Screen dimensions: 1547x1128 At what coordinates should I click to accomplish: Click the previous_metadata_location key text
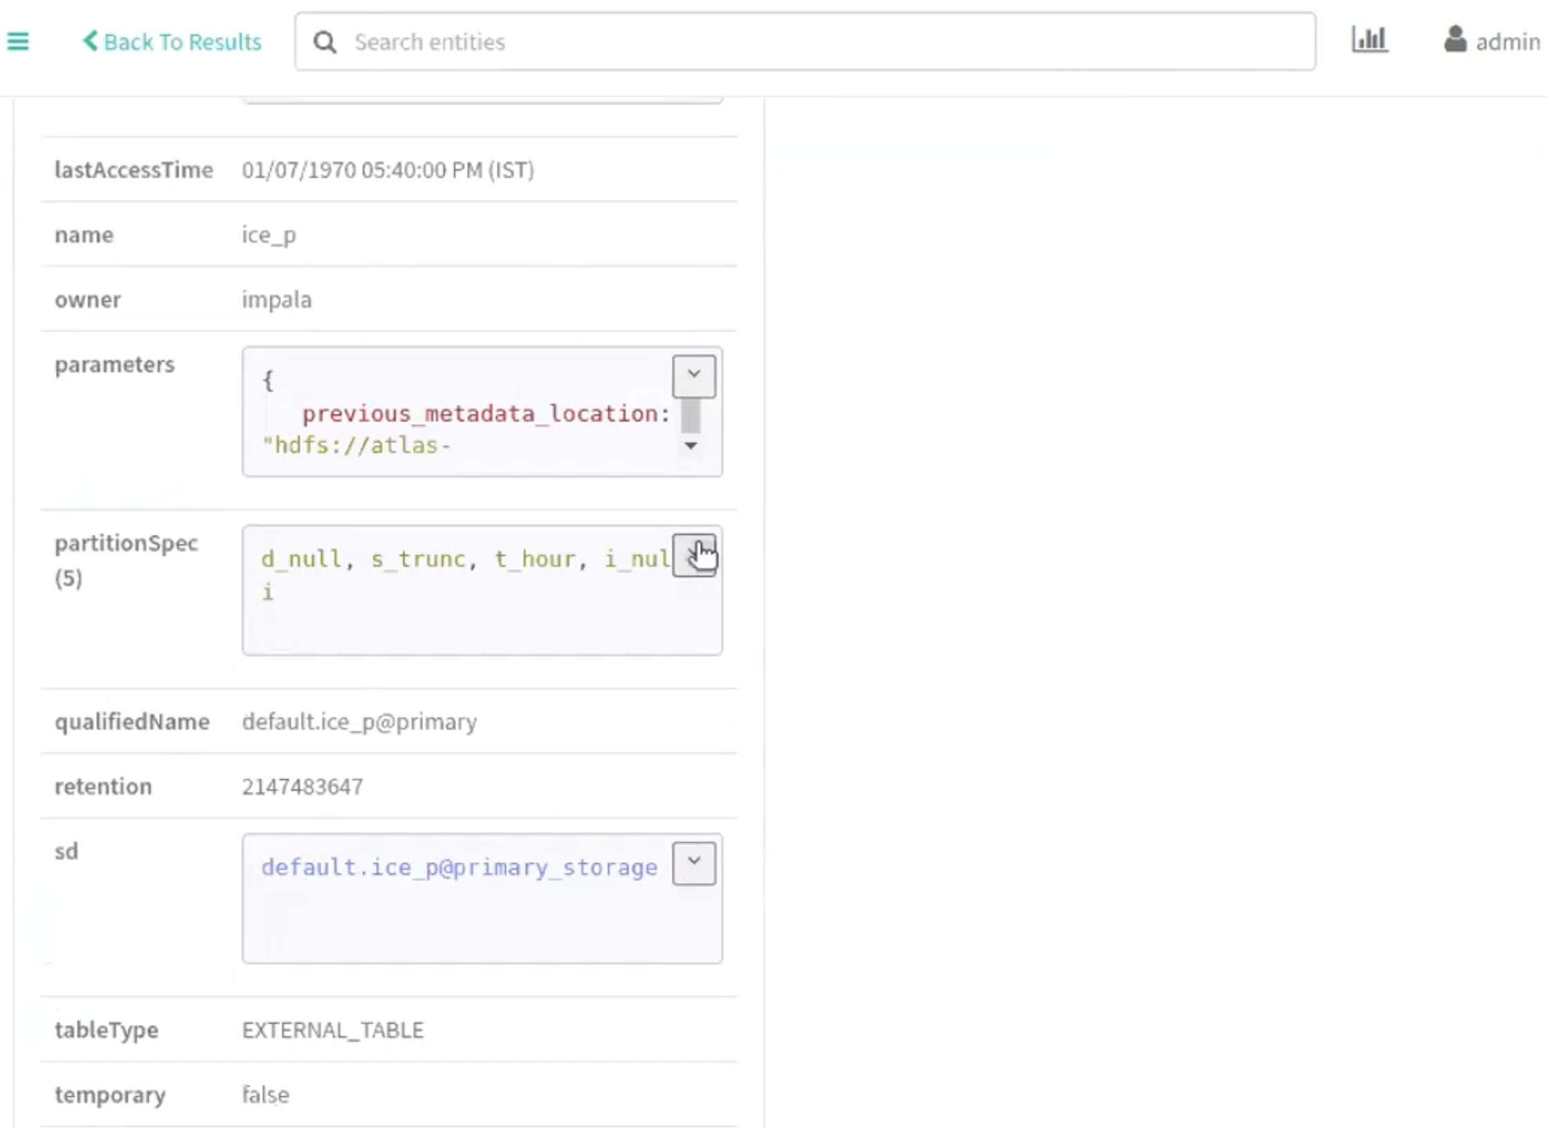[x=479, y=414]
